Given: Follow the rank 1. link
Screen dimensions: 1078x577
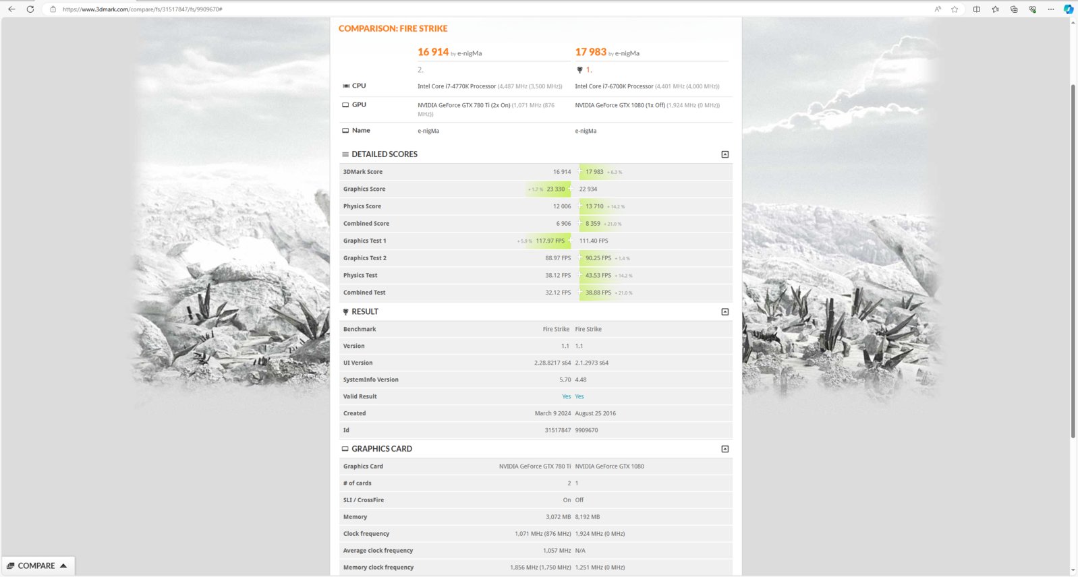Looking at the screenshot, I should pyautogui.click(x=589, y=70).
